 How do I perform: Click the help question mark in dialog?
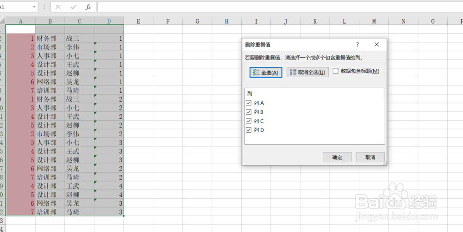(x=357, y=44)
